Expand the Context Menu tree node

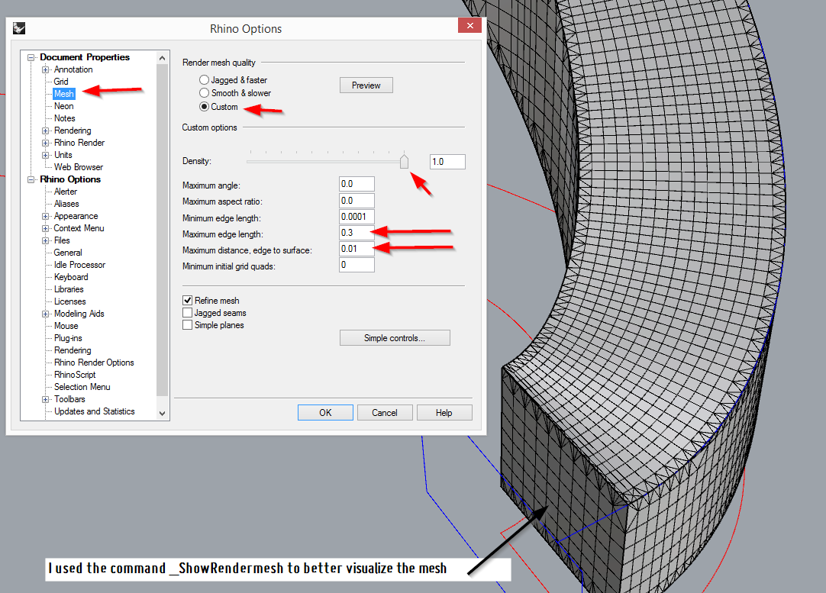point(45,228)
